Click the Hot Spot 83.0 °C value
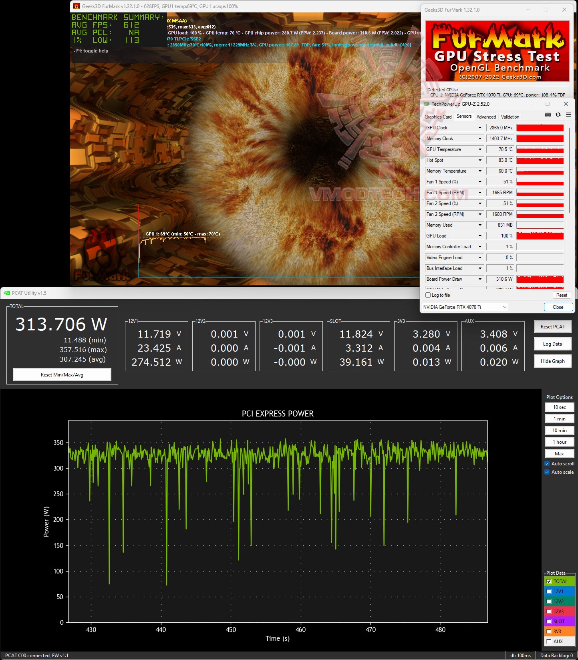578x660 pixels. [500, 160]
